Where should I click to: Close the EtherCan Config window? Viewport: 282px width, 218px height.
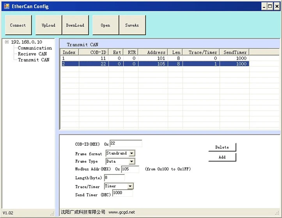pos(277,7)
